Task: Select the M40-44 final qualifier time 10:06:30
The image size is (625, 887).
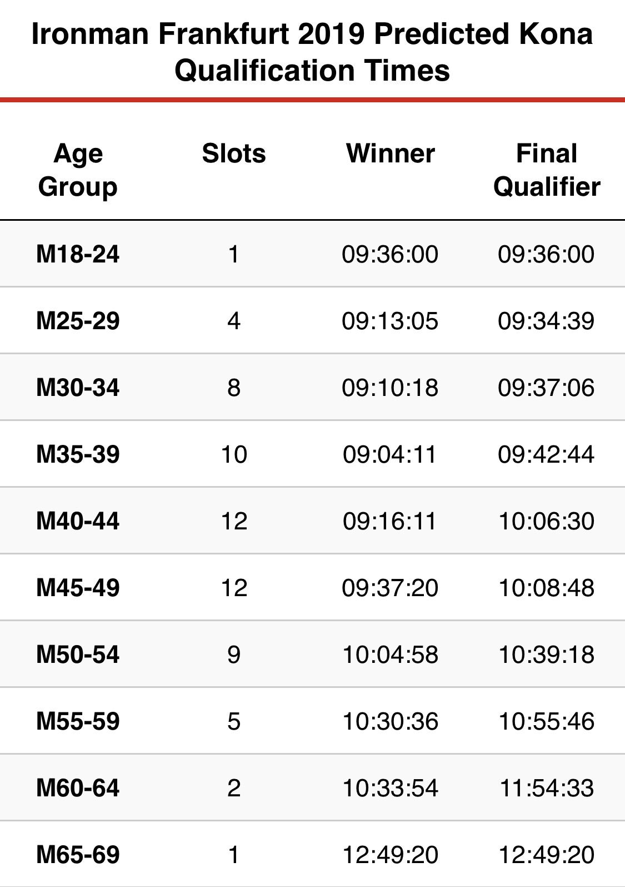Action: pos(547,521)
